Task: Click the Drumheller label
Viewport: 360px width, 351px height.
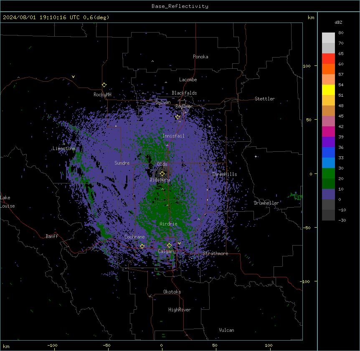Action: (266, 203)
